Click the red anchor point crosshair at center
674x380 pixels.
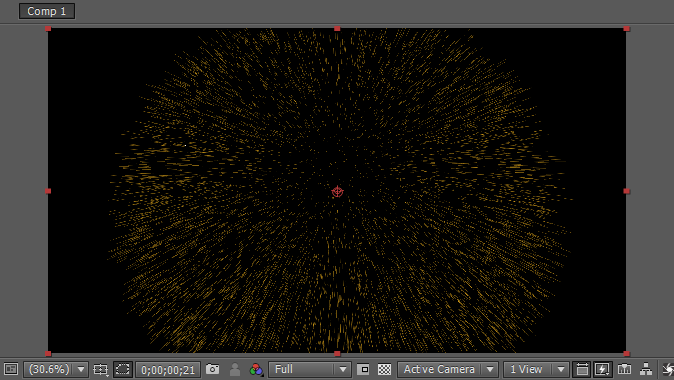pyautogui.click(x=337, y=191)
